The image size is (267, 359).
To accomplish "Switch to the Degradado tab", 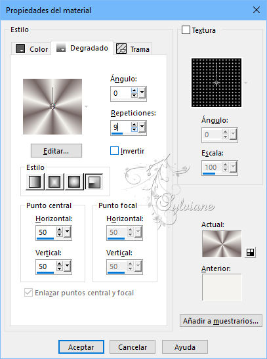I will tap(83, 49).
